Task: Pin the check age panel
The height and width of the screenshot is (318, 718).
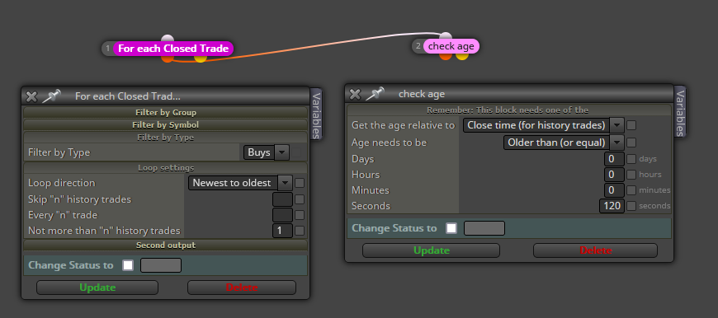Action: click(x=375, y=94)
